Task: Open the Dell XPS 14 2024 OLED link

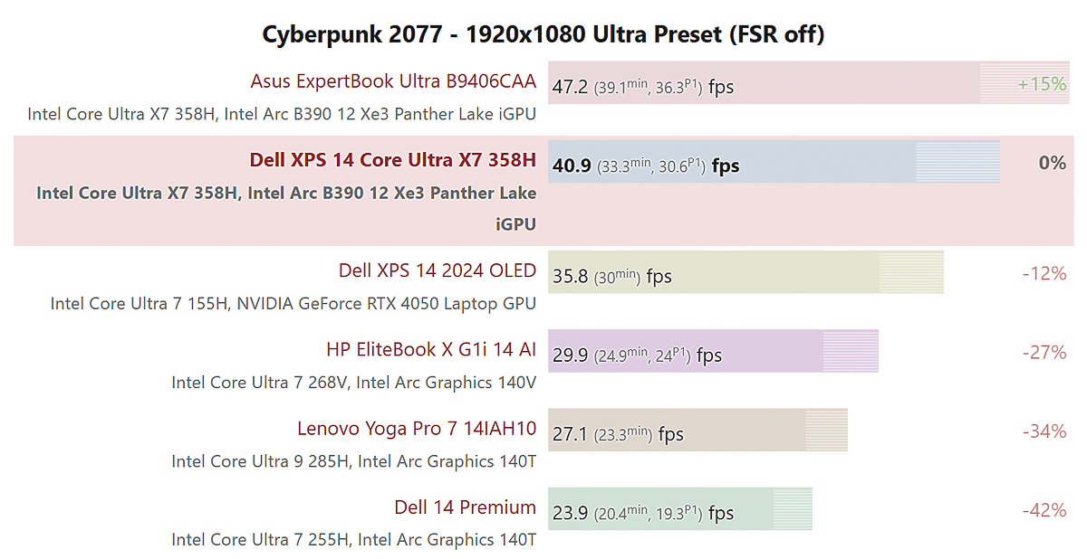Action: [x=437, y=270]
